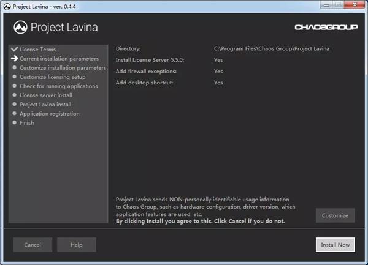
Task: Click the bullet next to Finish step
Action: pyautogui.click(x=15, y=122)
